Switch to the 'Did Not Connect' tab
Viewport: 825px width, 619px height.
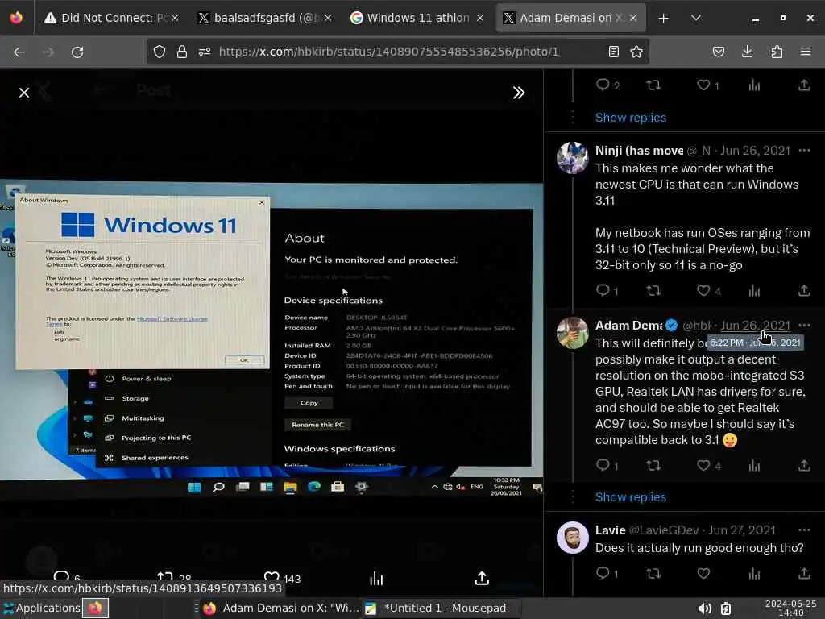(110, 18)
